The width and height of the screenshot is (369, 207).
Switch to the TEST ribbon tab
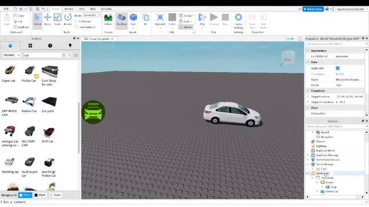[x=82, y=9]
